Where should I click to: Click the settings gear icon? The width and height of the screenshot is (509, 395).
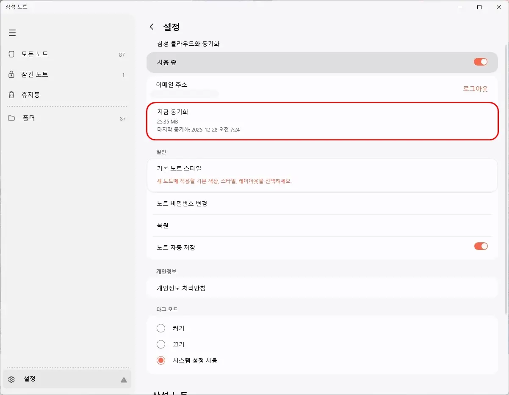pyautogui.click(x=11, y=379)
